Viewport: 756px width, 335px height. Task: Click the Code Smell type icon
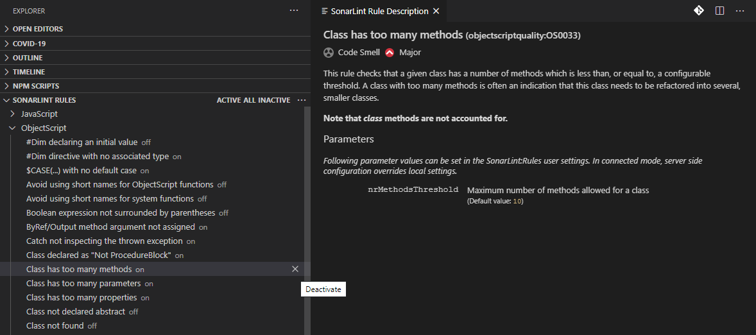coord(329,53)
